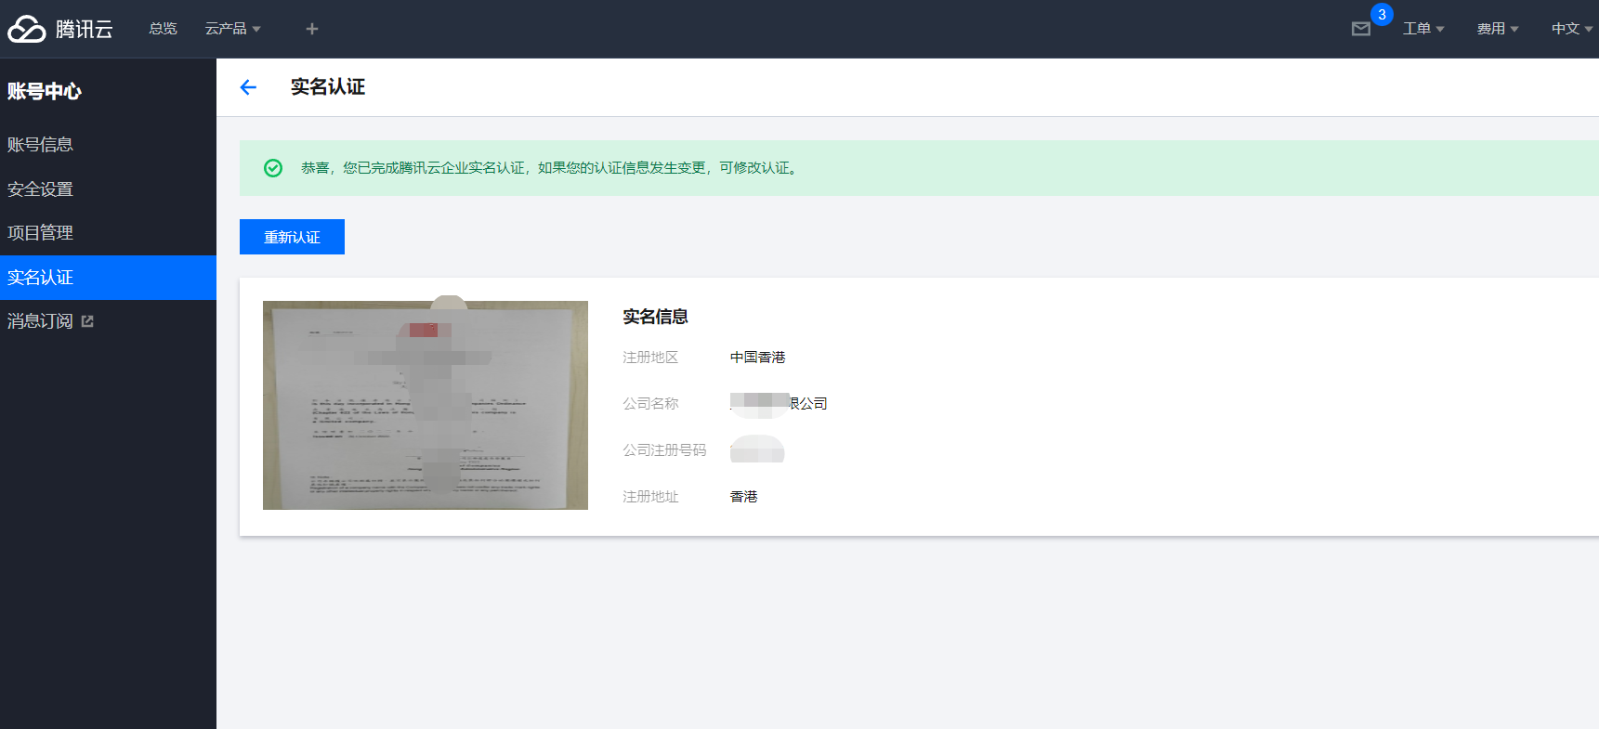Click the 实名信息 section heading
Image resolution: width=1599 pixels, height=729 pixels.
pyautogui.click(x=655, y=317)
